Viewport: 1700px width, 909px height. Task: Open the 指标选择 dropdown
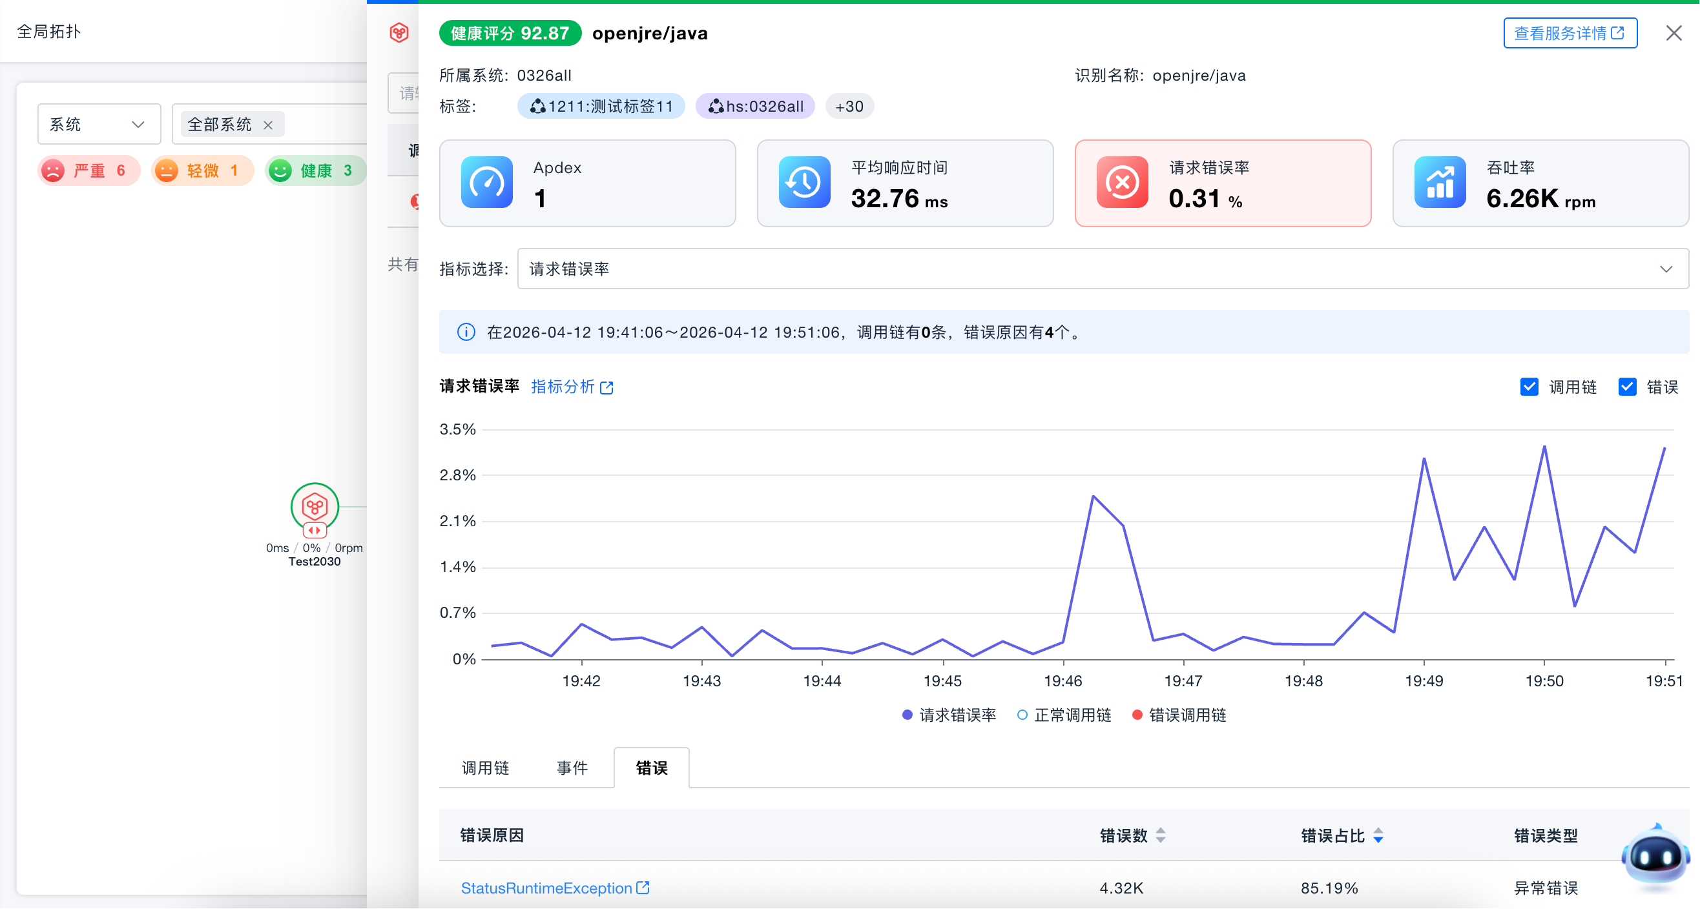(x=1103, y=269)
